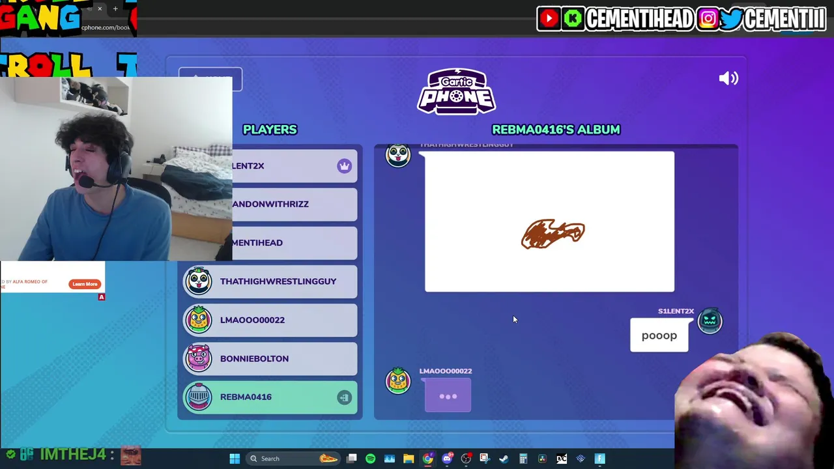Select the REBMA0416 player row
The width and height of the screenshot is (834, 469).
coord(270,397)
